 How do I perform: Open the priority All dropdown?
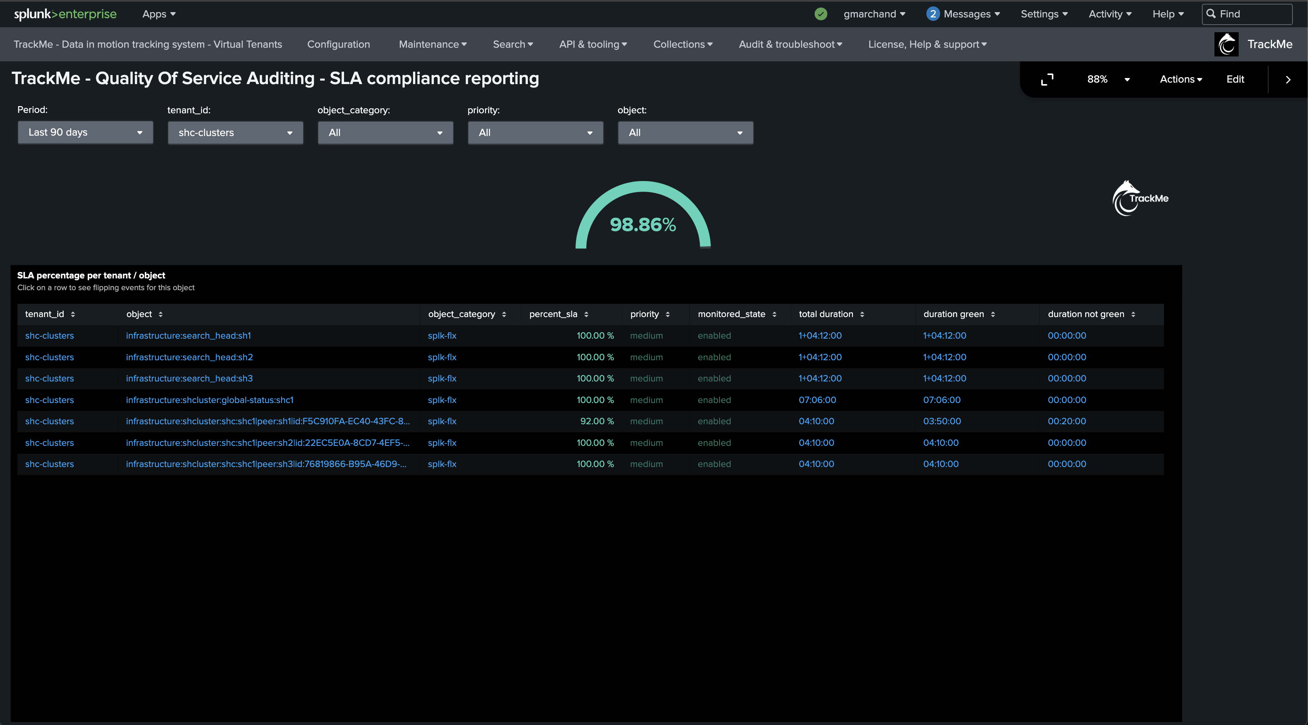[535, 133]
